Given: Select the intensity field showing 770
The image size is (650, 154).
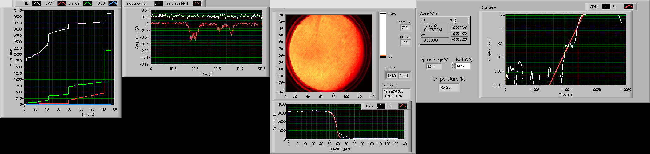Looking at the screenshot, I should pos(406,28).
